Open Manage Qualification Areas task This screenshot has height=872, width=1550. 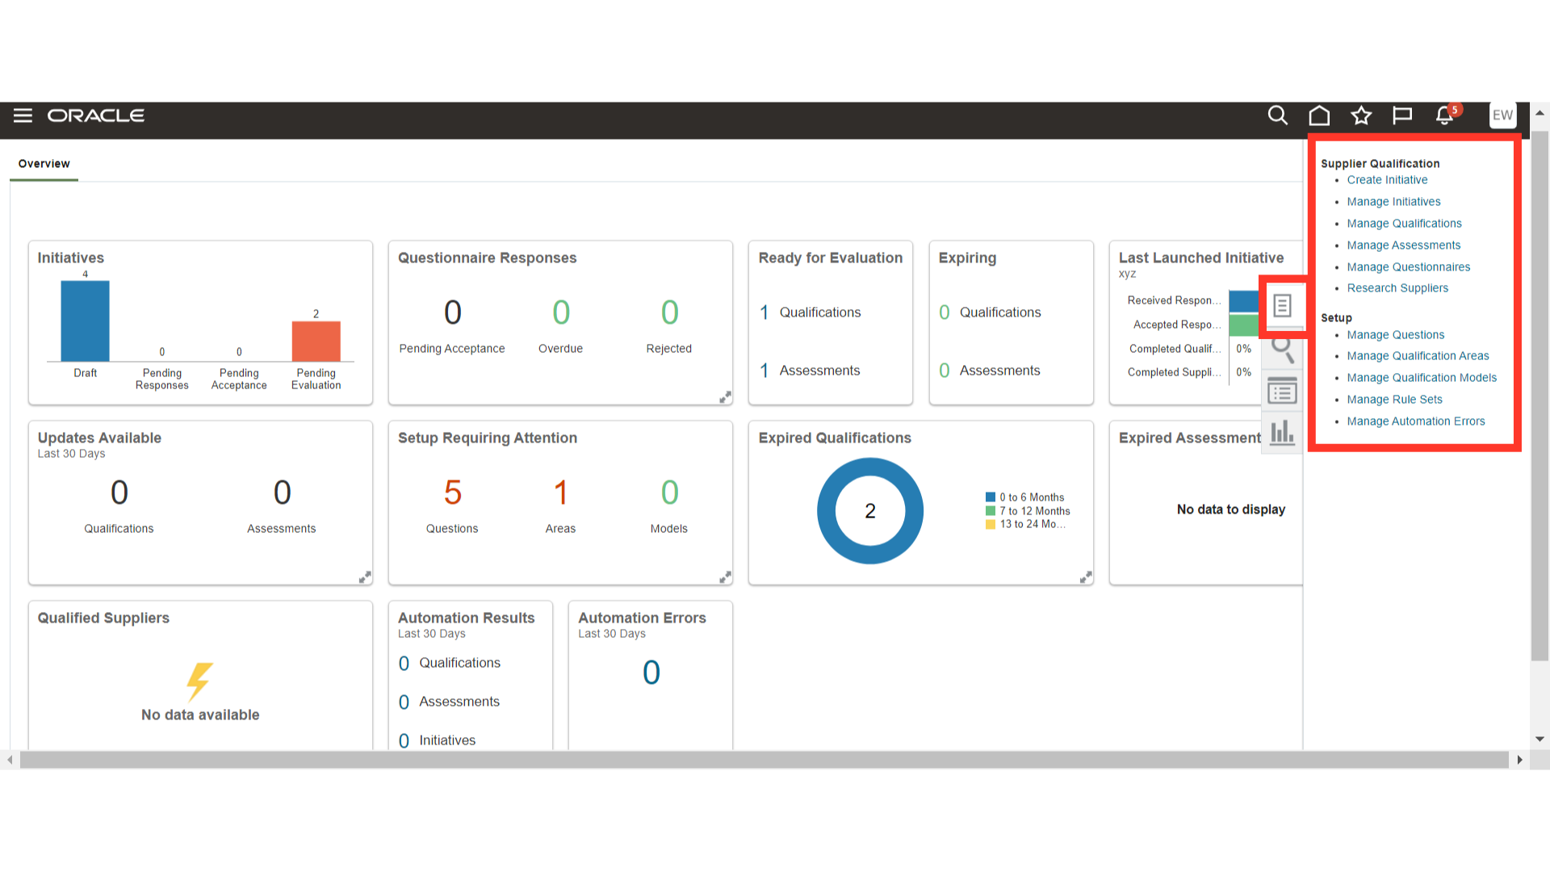coord(1418,356)
